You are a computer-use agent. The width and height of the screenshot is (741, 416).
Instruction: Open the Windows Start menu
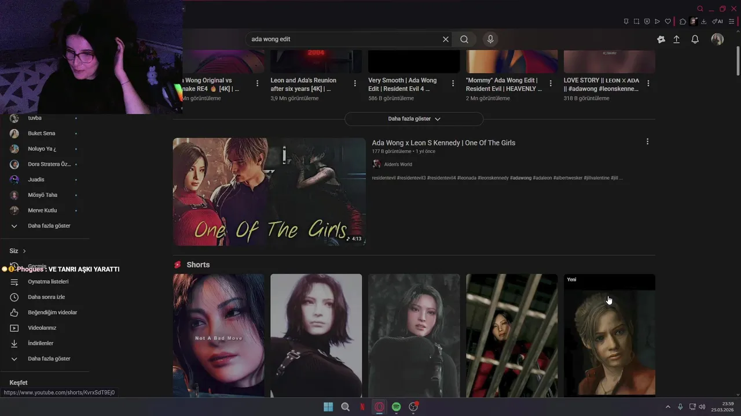pos(328,407)
